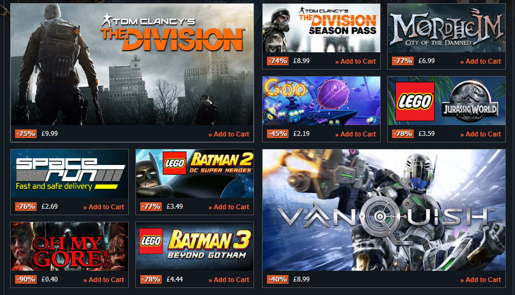Add Vanquish to cart
This screenshot has height=295, width=515.
[480, 280]
